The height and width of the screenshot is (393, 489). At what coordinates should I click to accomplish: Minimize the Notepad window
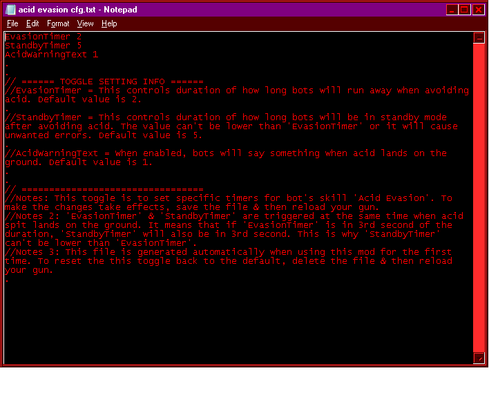point(452,10)
